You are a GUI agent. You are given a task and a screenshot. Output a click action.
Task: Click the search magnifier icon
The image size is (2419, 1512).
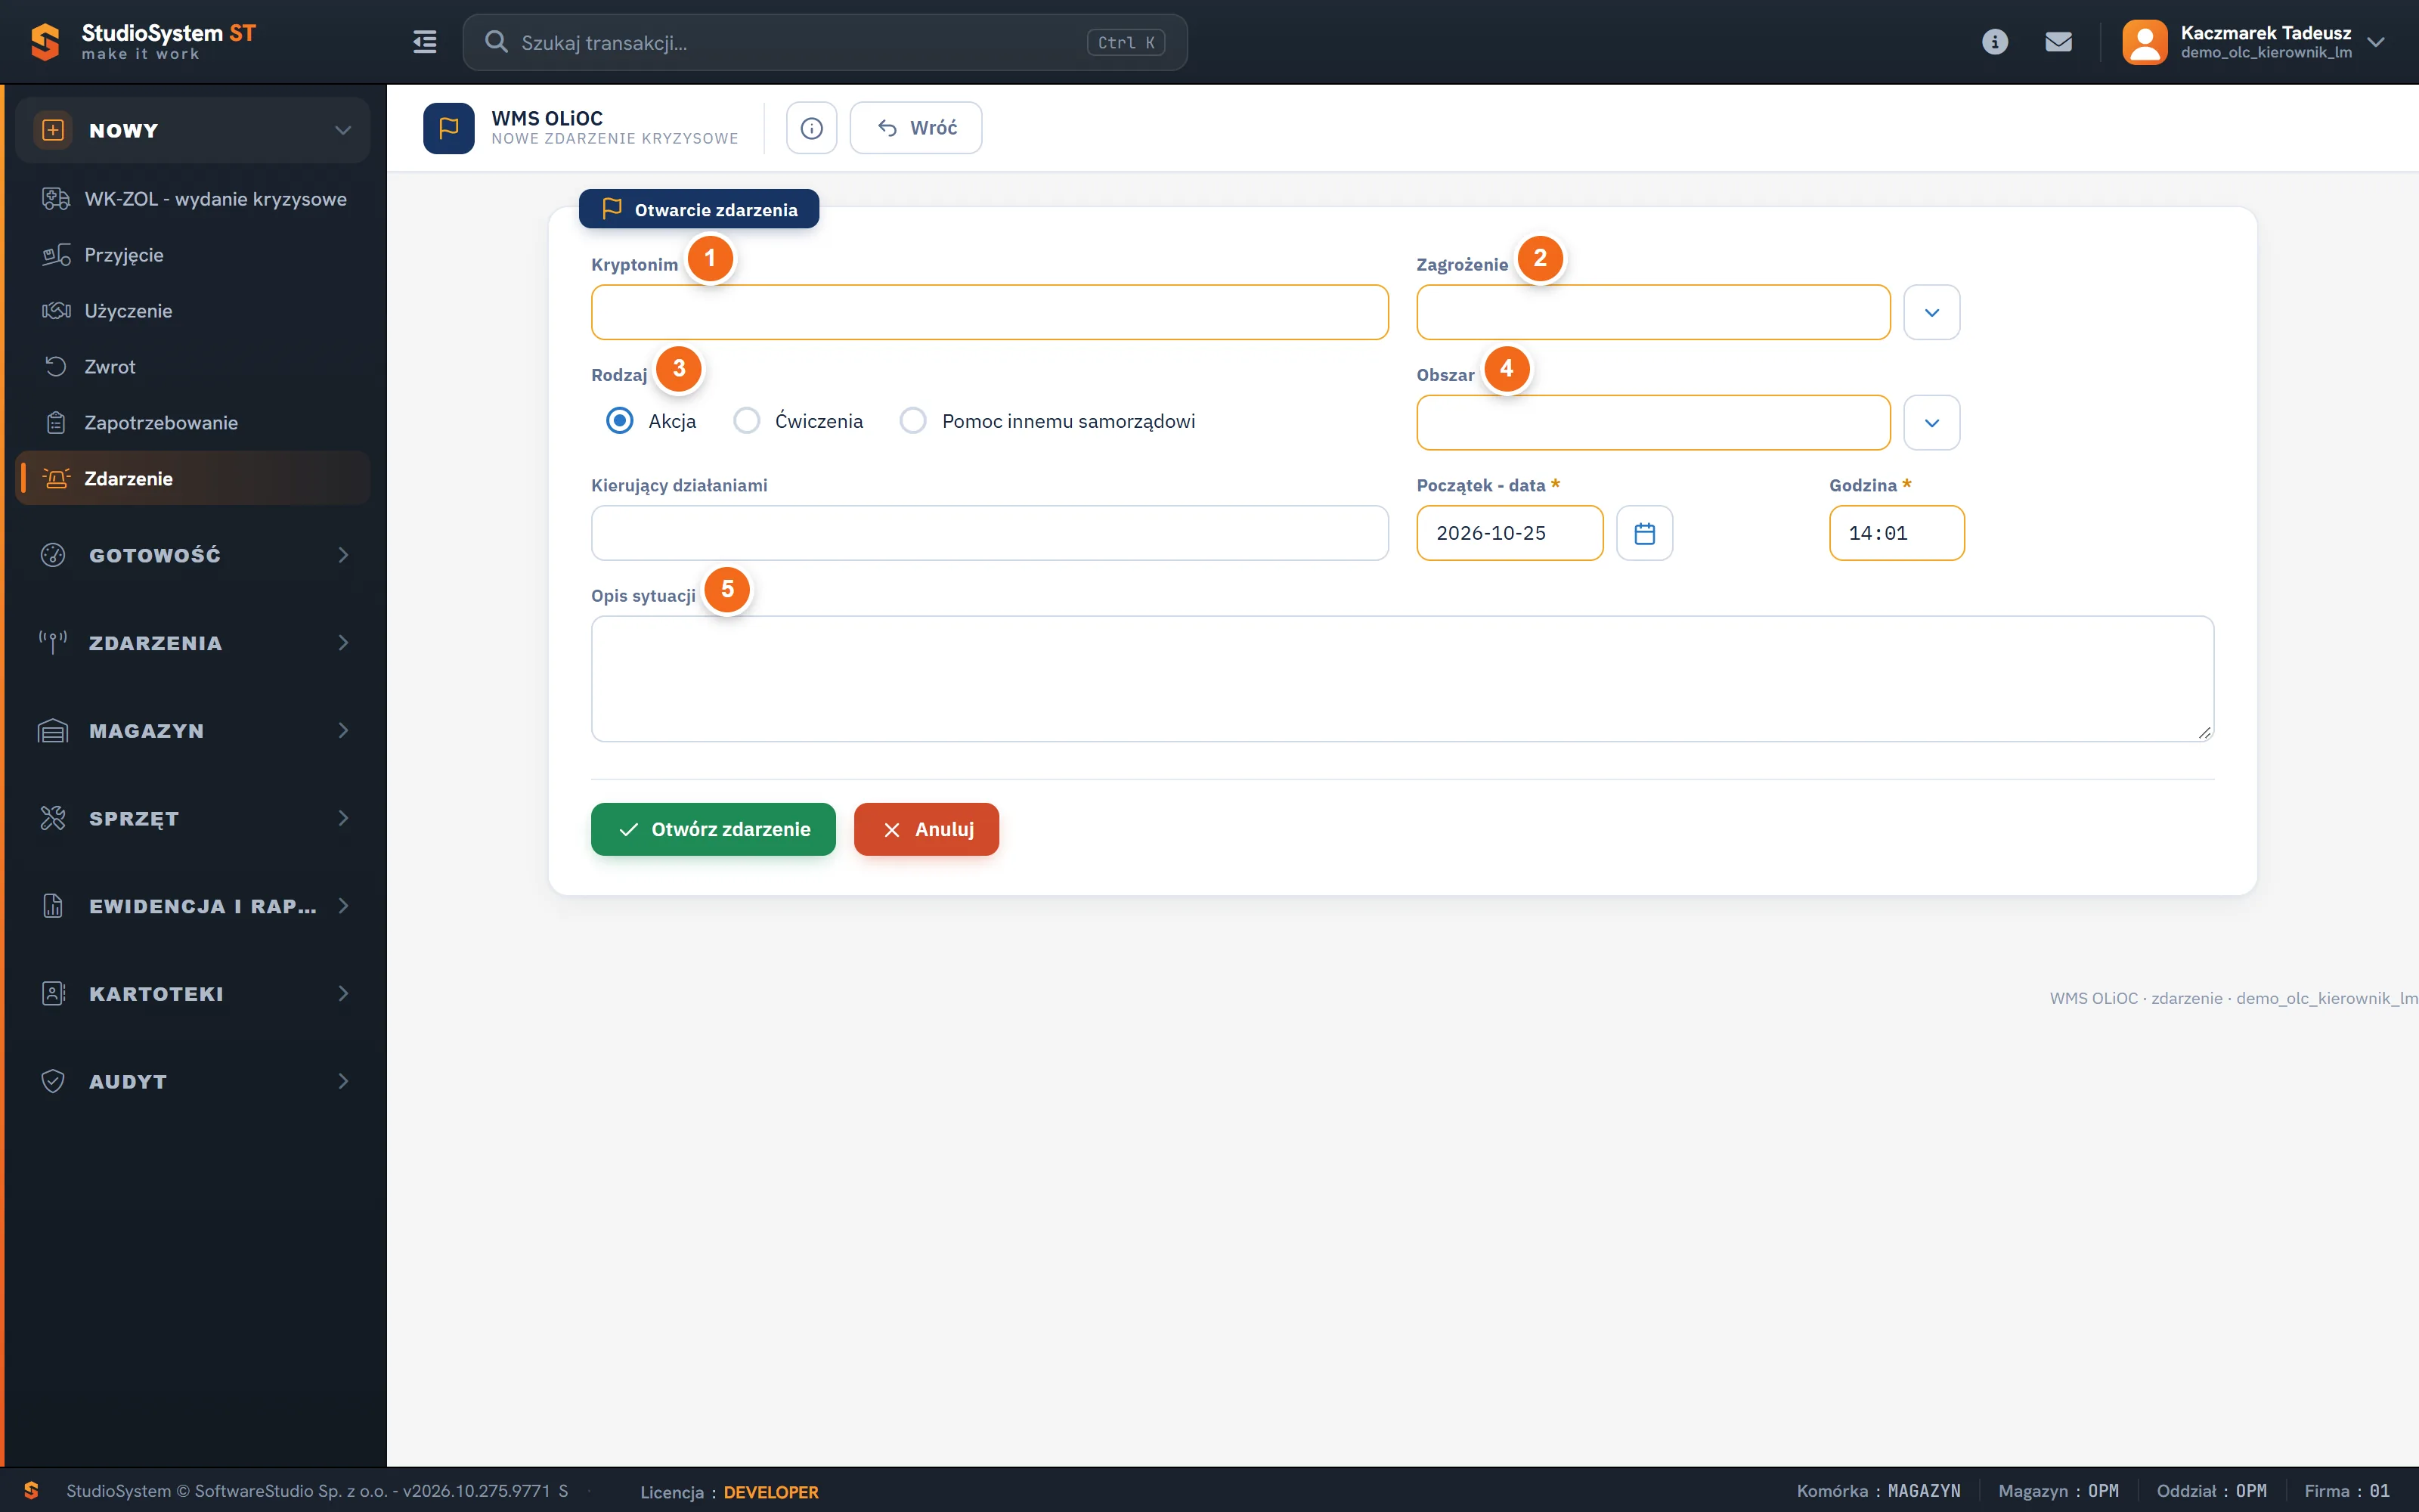pos(496,42)
